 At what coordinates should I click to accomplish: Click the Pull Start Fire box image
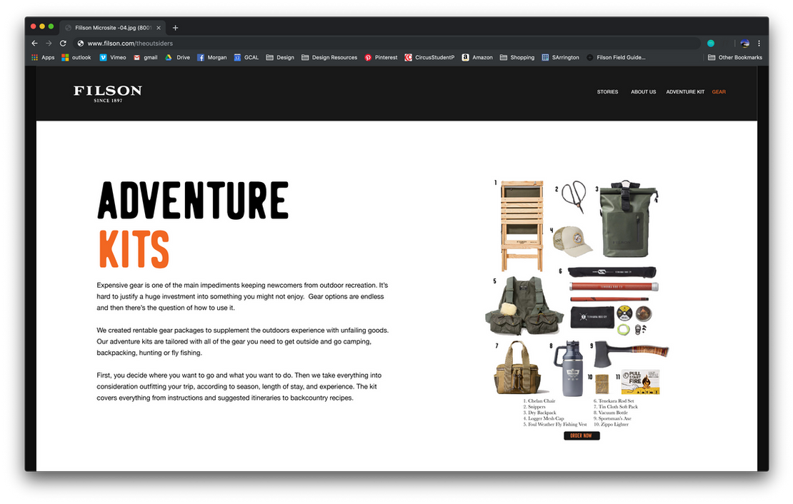[641, 382]
